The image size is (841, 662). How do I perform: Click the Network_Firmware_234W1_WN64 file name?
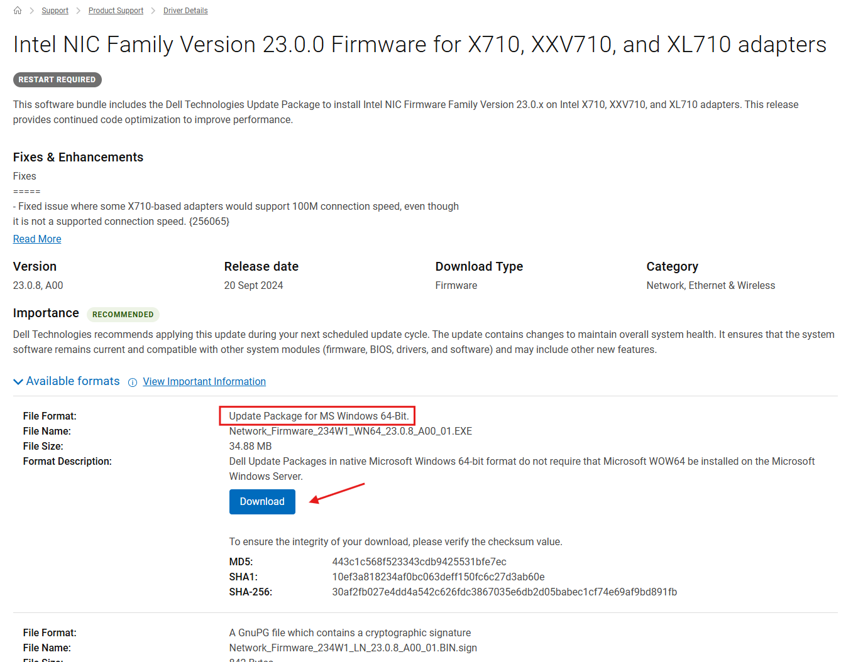coord(350,431)
